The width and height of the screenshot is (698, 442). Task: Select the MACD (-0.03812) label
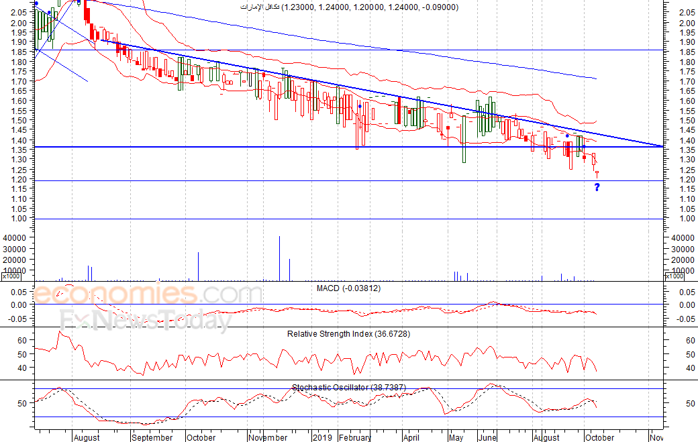click(348, 288)
